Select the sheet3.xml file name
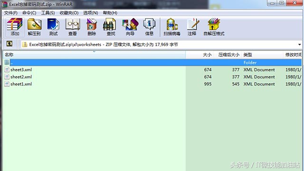304x171 pixels. point(21,70)
